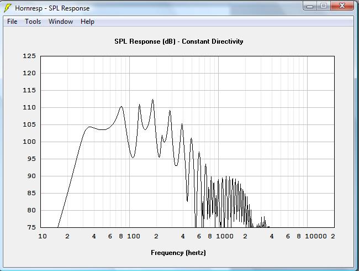
Task: Click the 125 dB axis value
Action: coord(29,56)
